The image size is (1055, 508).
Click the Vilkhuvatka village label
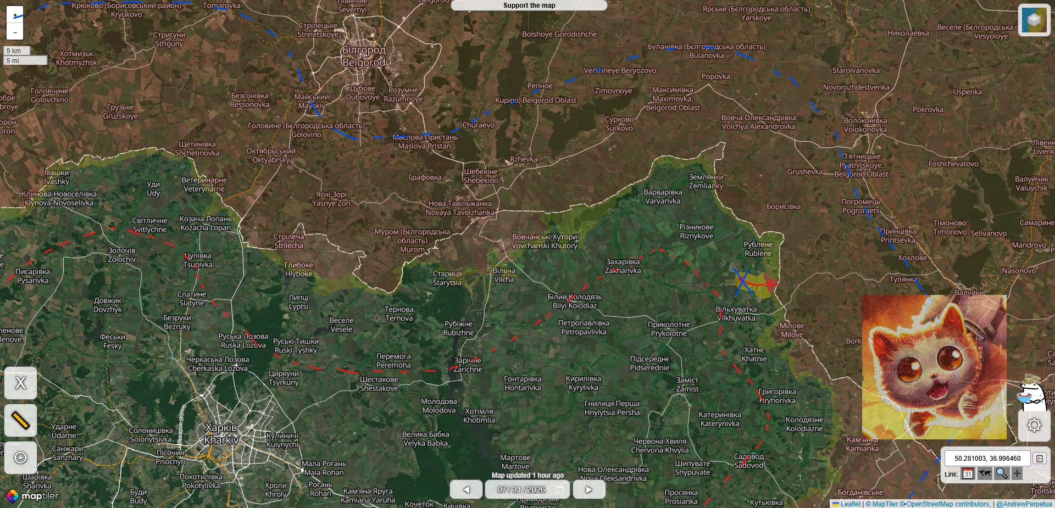coord(736,314)
